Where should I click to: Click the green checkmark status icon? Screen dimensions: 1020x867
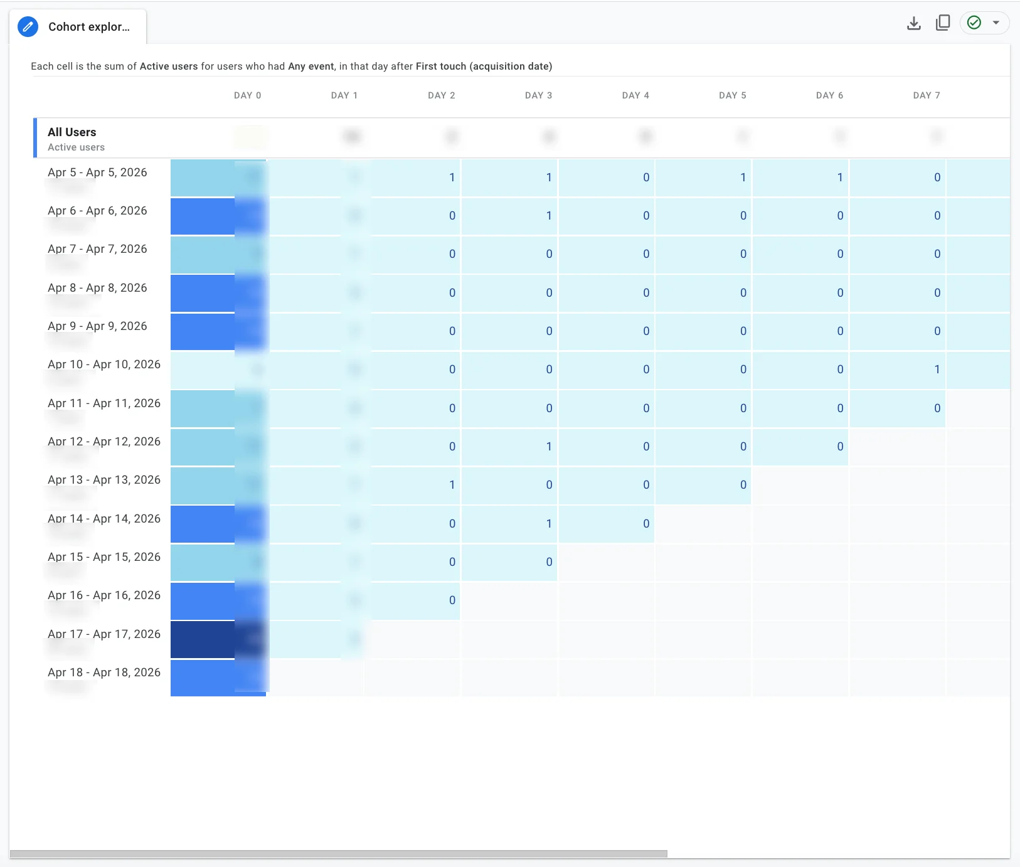[x=974, y=23]
